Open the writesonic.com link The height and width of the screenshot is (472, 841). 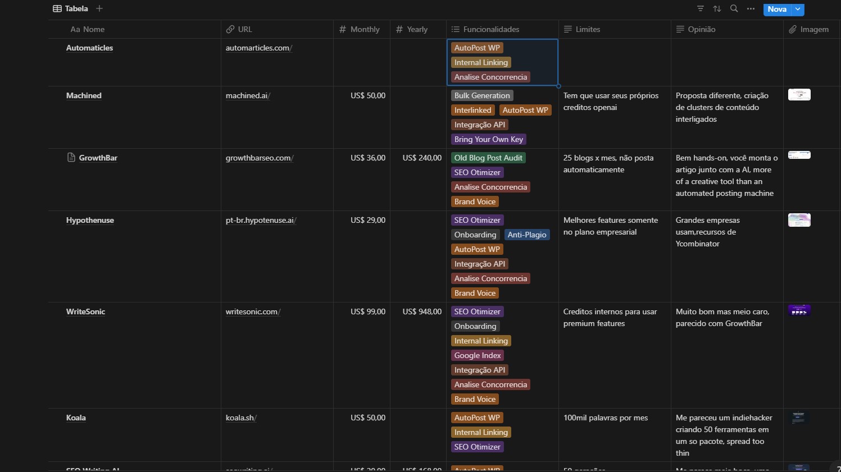[253, 312]
